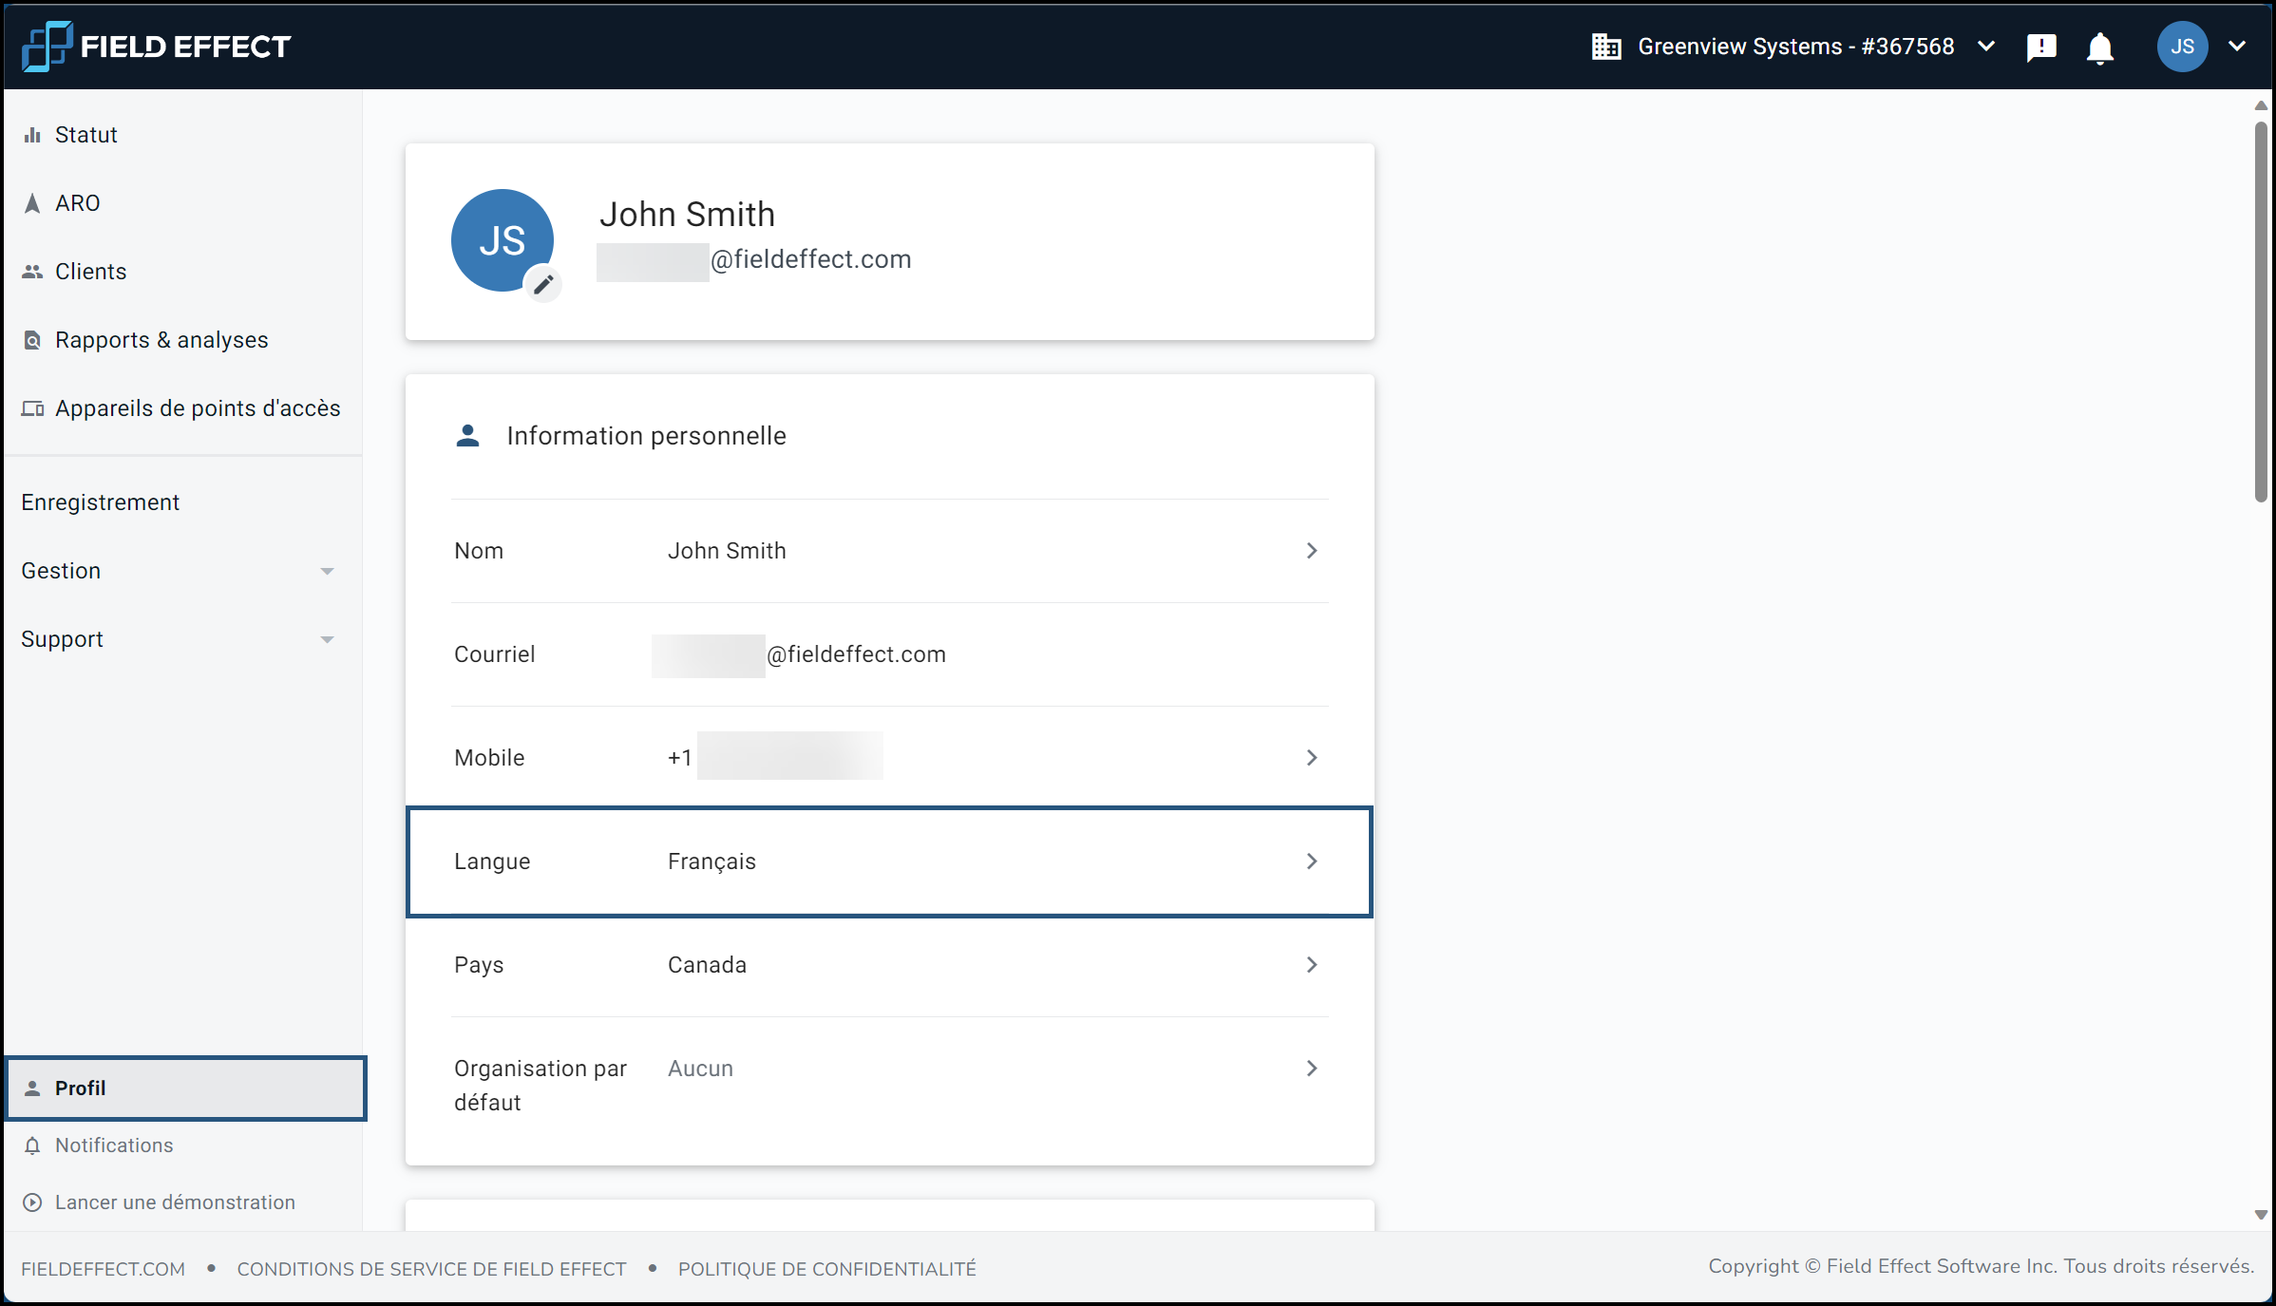The width and height of the screenshot is (2276, 1306).
Task: Select Appareils de points d'accès
Action: [x=197, y=408]
